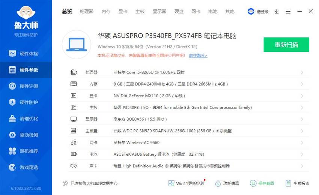The image size is (319, 195).
Task: Switch to the 电池 tab
Action: (213, 11)
